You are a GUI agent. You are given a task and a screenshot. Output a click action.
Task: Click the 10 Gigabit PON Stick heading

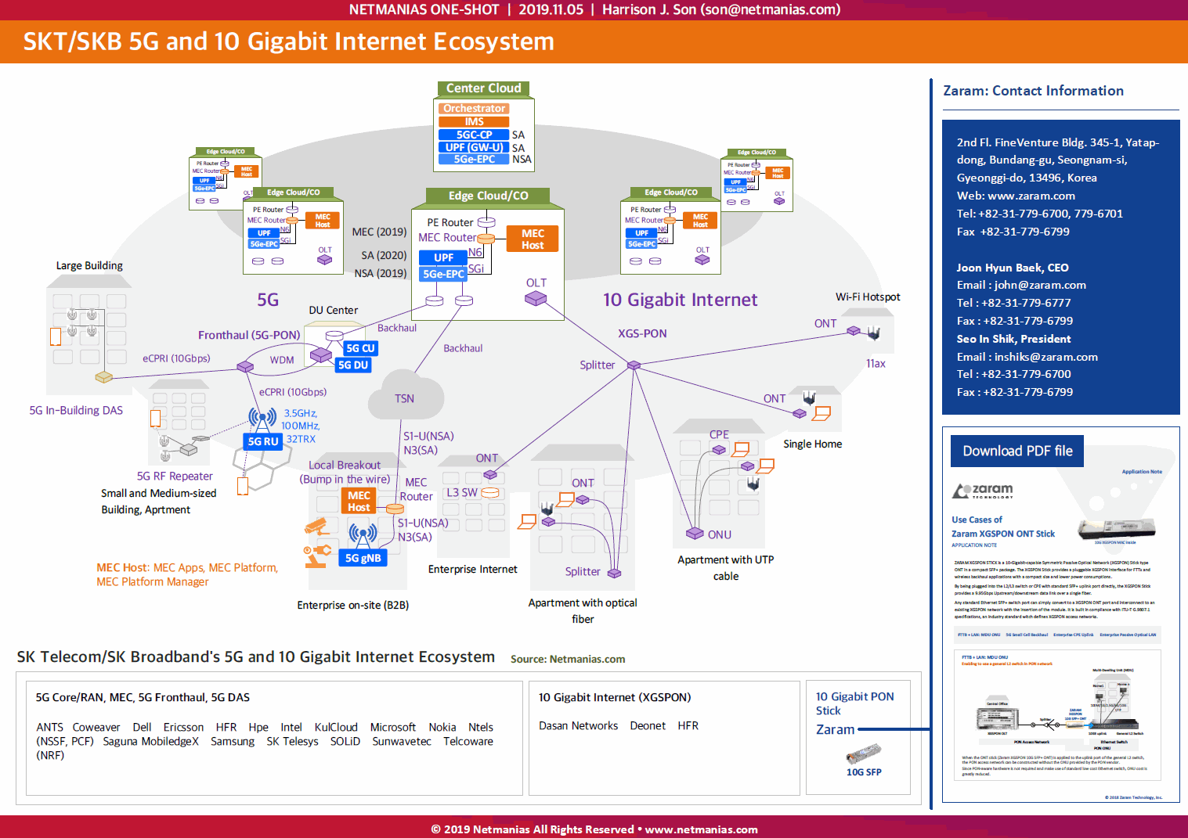[x=854, y=703]
